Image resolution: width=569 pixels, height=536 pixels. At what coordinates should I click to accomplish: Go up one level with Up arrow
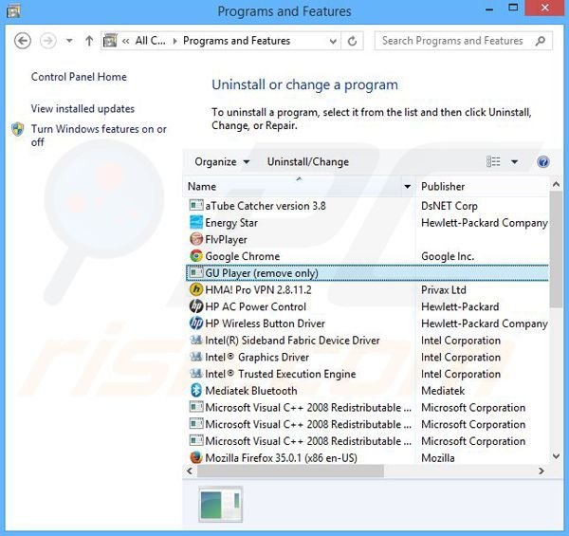click(89, 41)
